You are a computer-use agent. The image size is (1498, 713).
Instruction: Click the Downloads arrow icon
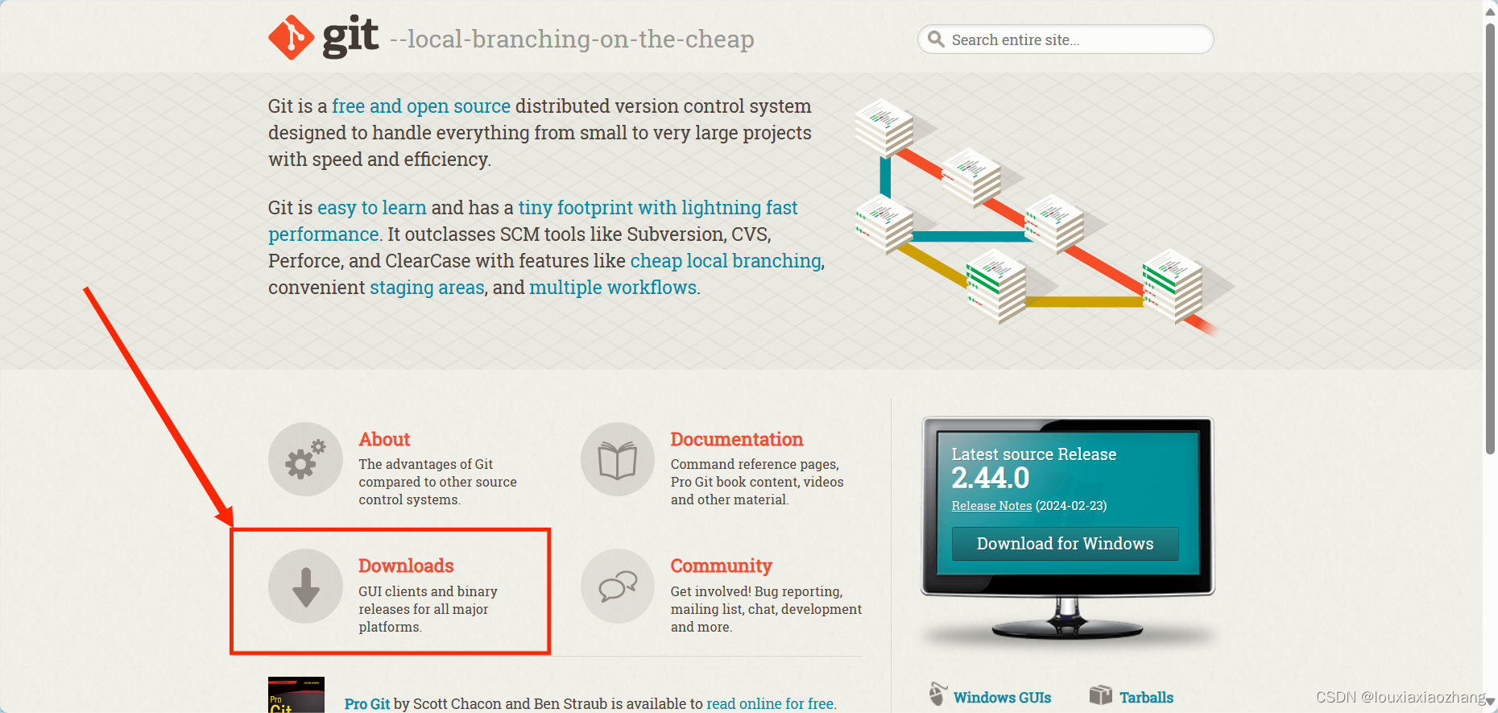click(x=305, y=586)
